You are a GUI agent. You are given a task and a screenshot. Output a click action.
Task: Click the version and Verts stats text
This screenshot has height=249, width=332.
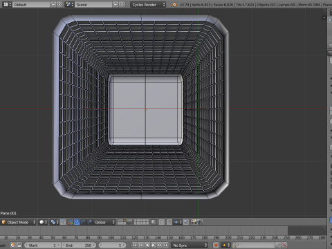[195, 5]
